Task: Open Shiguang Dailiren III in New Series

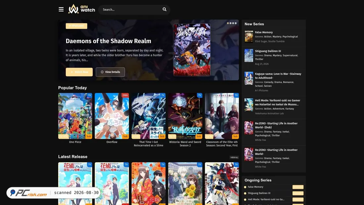Action: pos(268,51)
